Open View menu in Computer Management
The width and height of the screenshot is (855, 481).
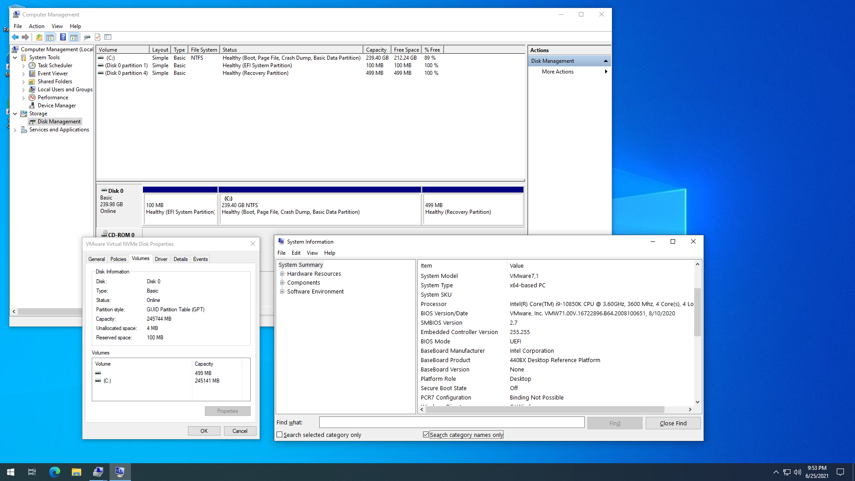[x=57, y=26]
